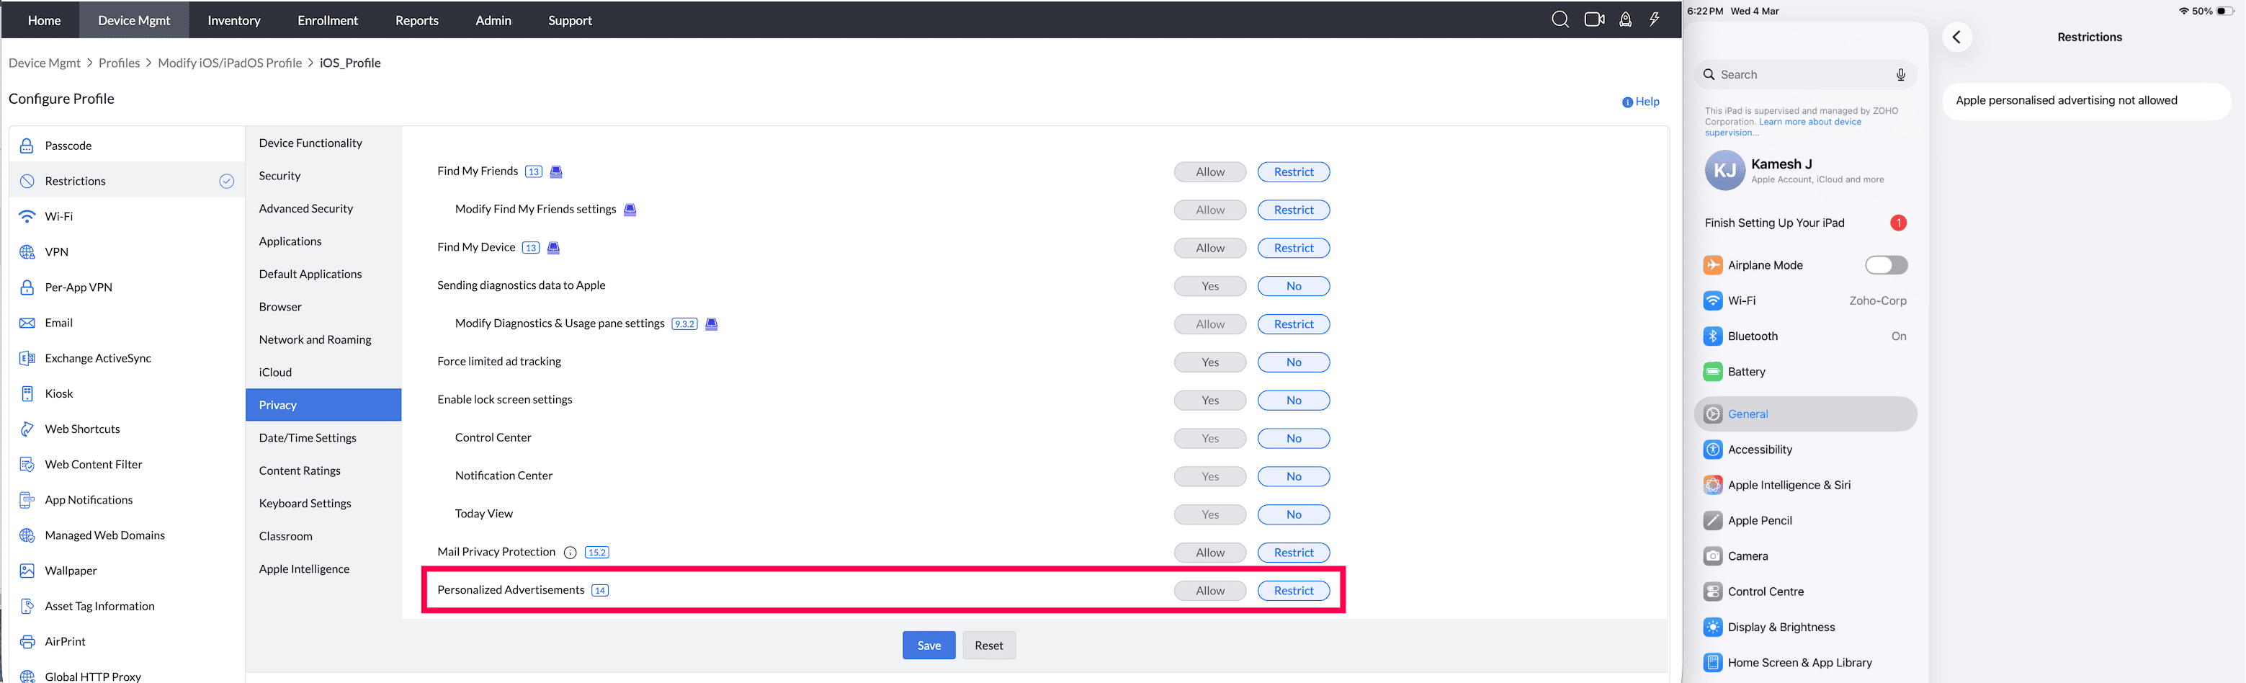Open Restrictions in profile sidebar
Screen dimensions: 2246x683
point(127,181)
